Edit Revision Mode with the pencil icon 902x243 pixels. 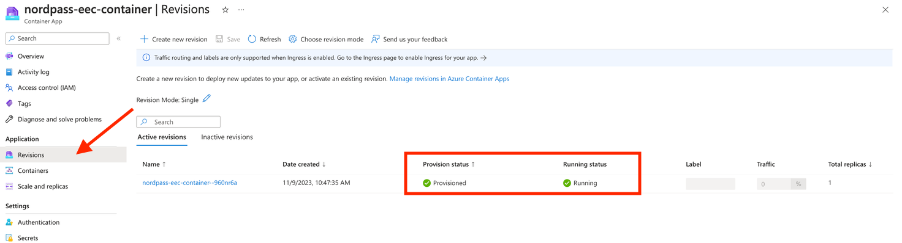coord(207,98)
